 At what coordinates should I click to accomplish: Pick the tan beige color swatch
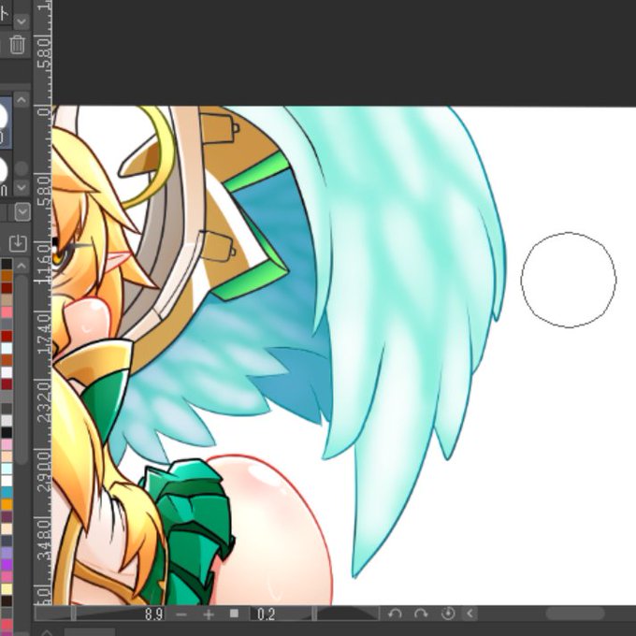click(7, 300)
